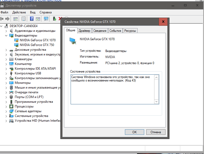This screenshot has width=204, height=154.
Task: Select Программные устройства tree item
Action: [x=34, y=102]
